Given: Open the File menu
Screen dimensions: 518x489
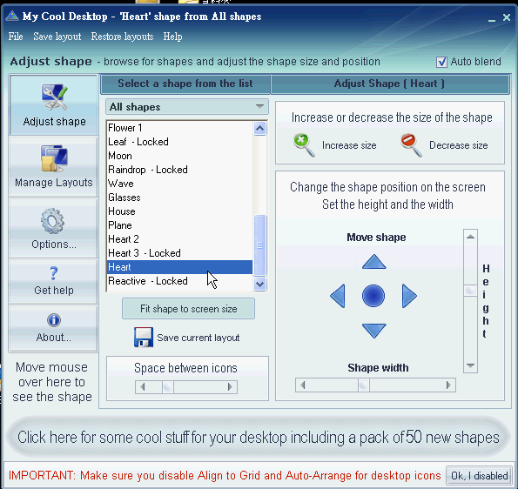Looking at the screenshot, I should (16, 37).
